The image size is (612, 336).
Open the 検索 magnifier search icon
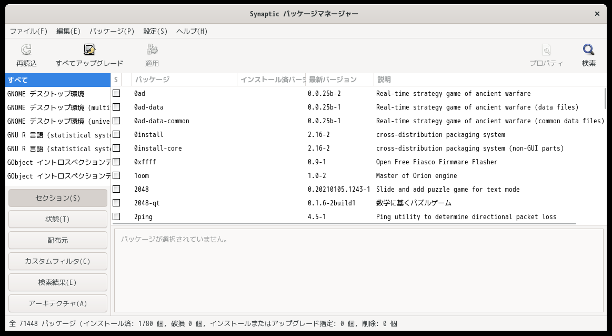588,50
